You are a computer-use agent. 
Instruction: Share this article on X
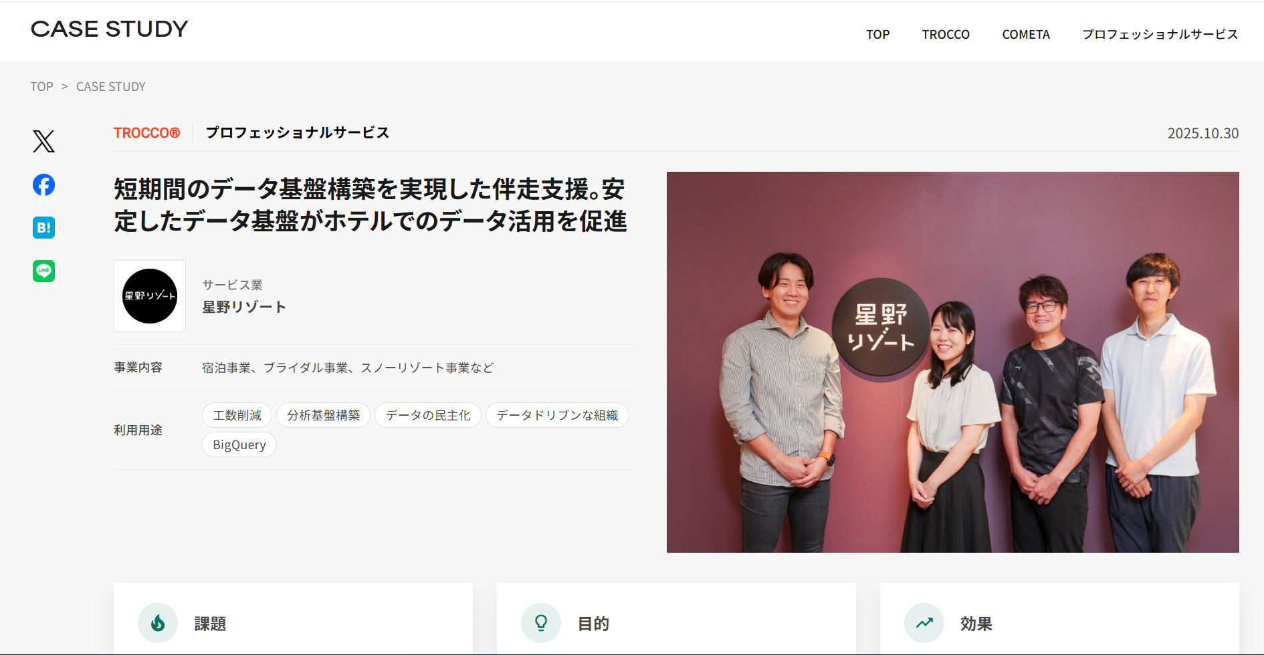(43, 141)
